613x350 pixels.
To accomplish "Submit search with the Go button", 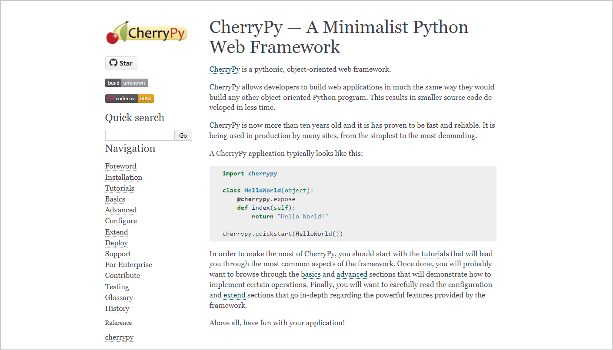I will [183, 135].
